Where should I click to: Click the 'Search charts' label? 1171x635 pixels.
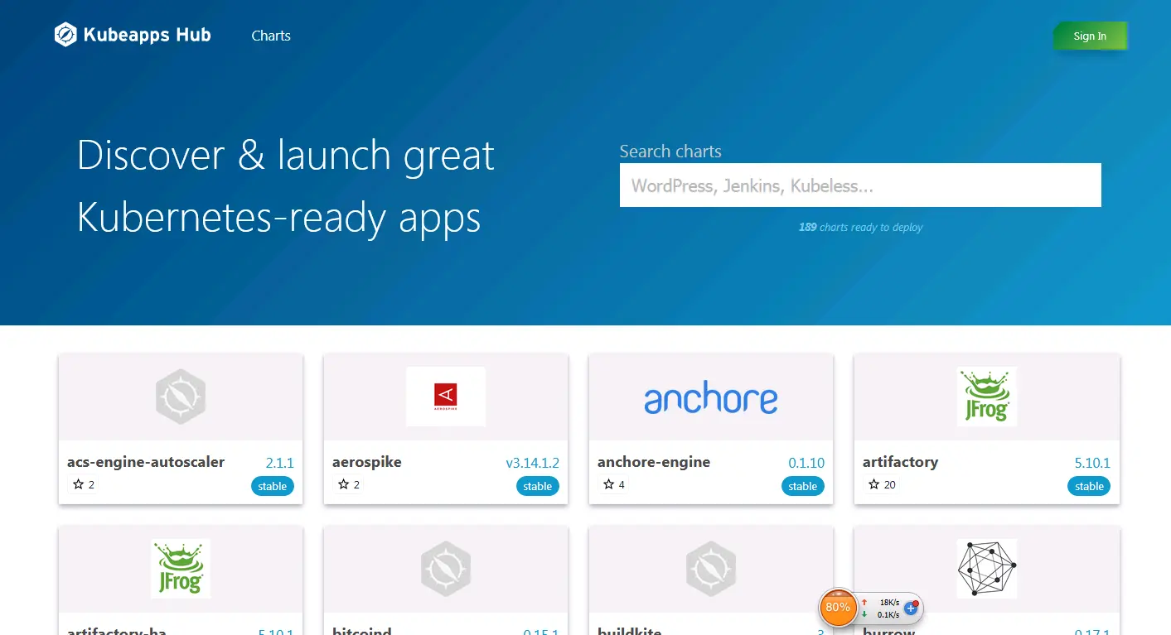pyautogui.click(x=670, y=152)
